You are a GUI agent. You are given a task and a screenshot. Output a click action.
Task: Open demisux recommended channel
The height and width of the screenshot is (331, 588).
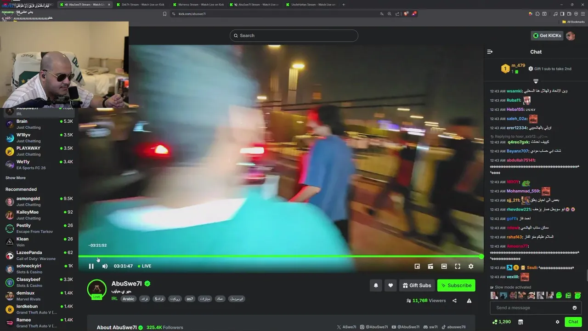(39, 296)
